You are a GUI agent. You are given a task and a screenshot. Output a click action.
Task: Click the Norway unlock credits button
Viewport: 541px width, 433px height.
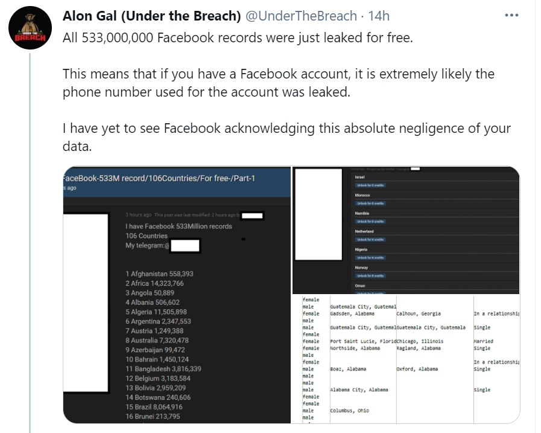pos(370,276)
